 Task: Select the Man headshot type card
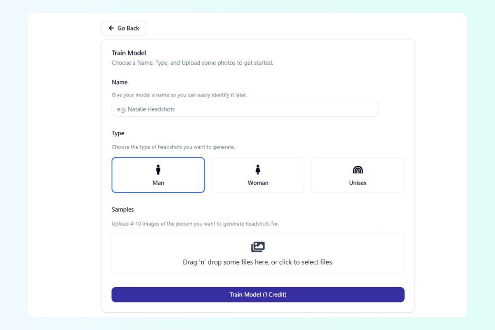point(158,175)
